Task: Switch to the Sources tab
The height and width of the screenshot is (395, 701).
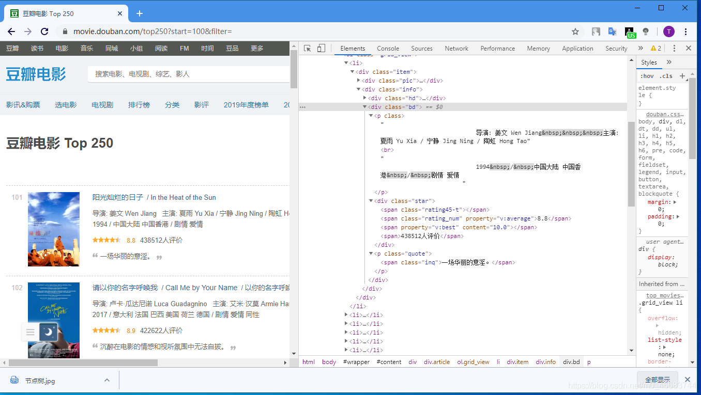Action: [422, 48]
